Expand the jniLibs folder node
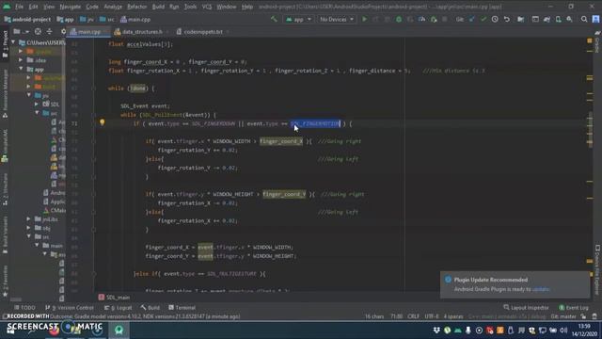602x339 pixels. tap(29, 219)
